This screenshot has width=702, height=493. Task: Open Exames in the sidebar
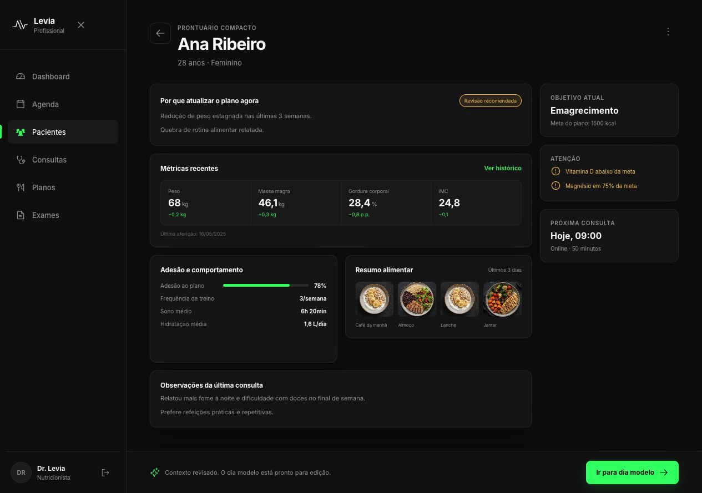point(63,215)
